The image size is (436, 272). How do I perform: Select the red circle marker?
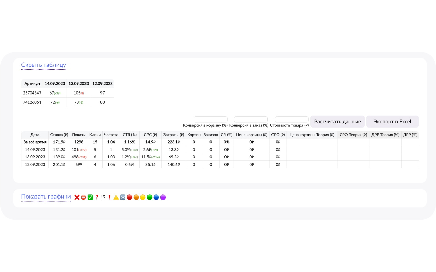(x=129, y=197)
